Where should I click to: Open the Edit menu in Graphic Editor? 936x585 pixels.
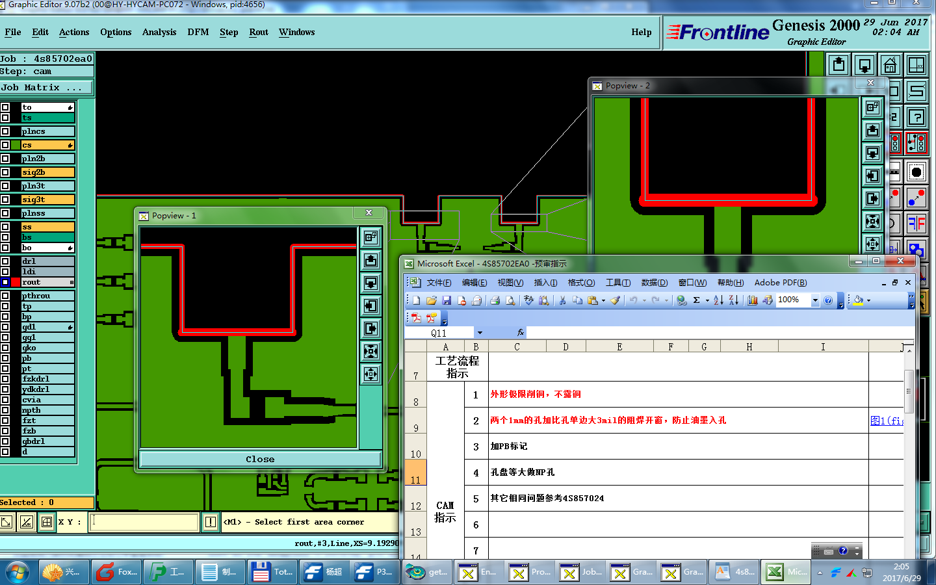point(40,32)
